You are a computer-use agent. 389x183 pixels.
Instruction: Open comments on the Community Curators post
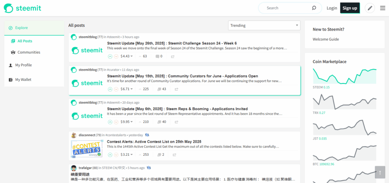click(161, 89)
